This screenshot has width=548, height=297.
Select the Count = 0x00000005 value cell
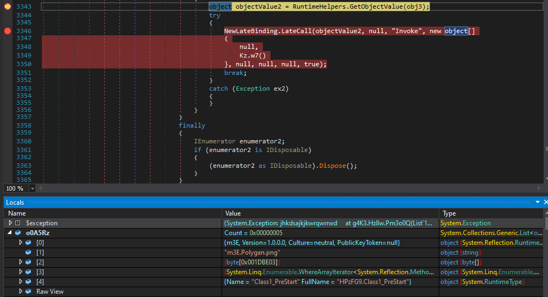click(253, 233)
